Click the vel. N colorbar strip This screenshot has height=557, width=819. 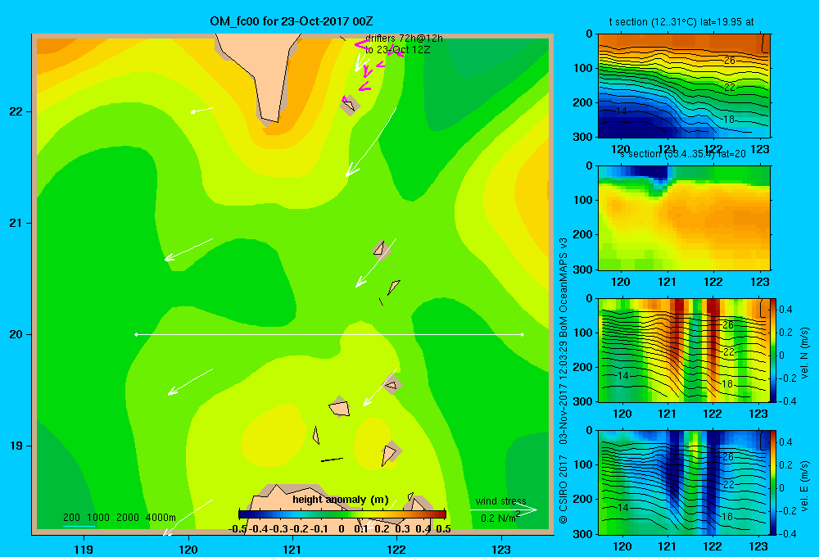[774, 350]
